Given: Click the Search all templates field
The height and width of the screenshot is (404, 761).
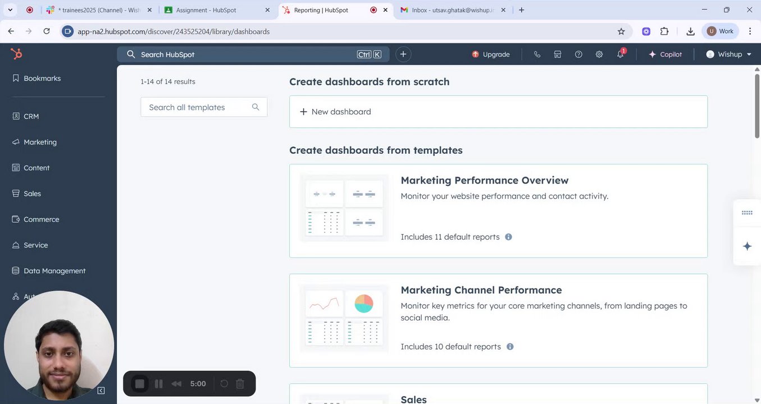Looking at the screenshot, I should [x=197, y=107].
